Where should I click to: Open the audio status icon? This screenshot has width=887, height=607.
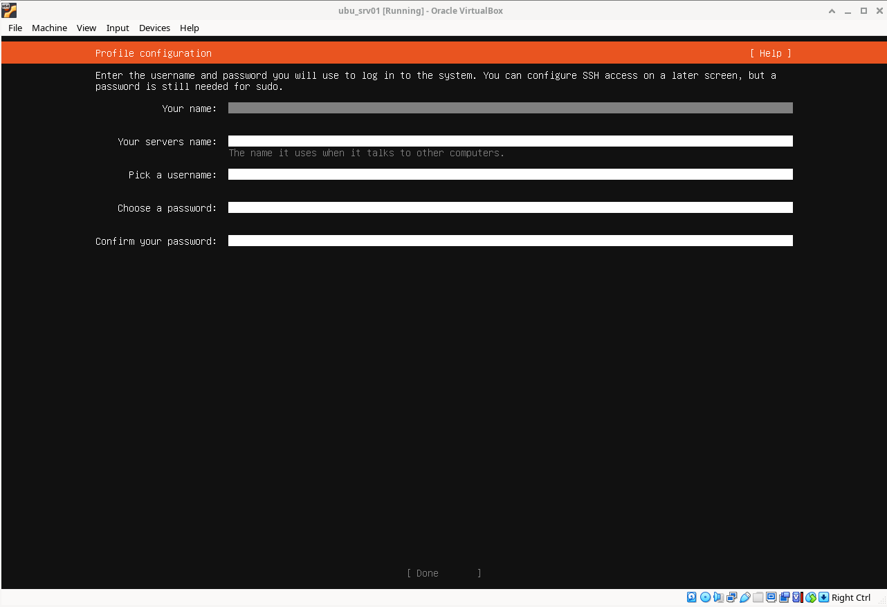tap(718, 597)
